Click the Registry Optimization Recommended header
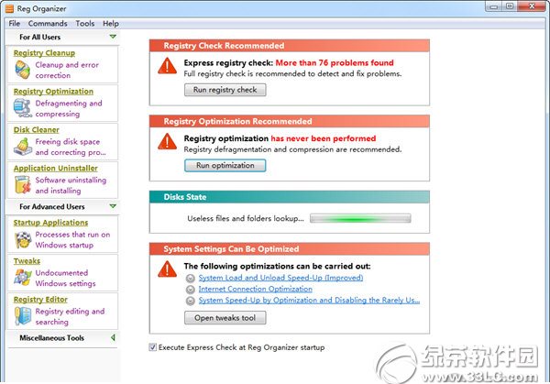 [290, 121]
